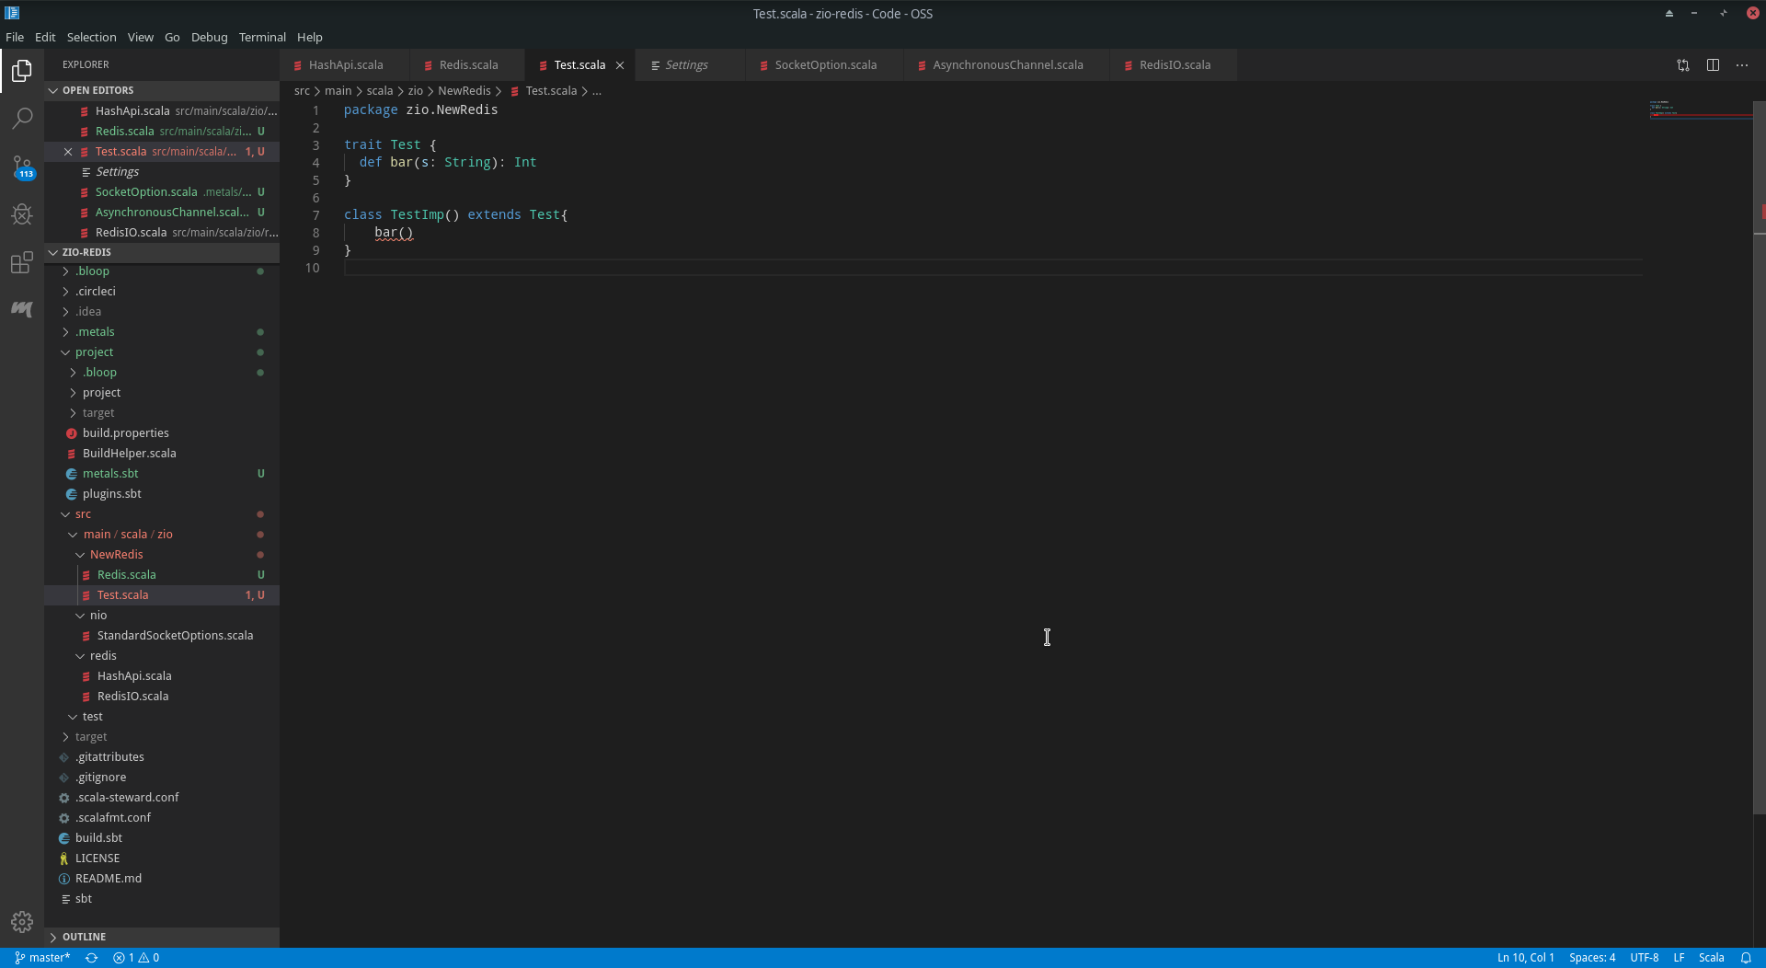Close the Test.scala editor tab
The image size is (1766, 968).
coord(619,64)
